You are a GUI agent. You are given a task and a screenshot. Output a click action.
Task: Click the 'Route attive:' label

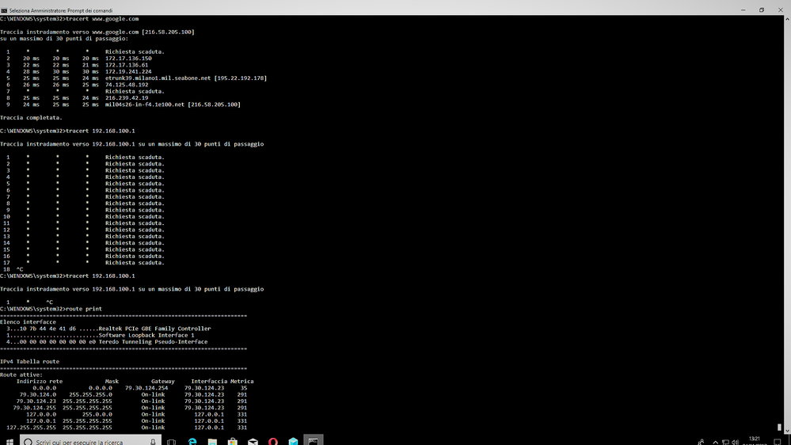21,375
